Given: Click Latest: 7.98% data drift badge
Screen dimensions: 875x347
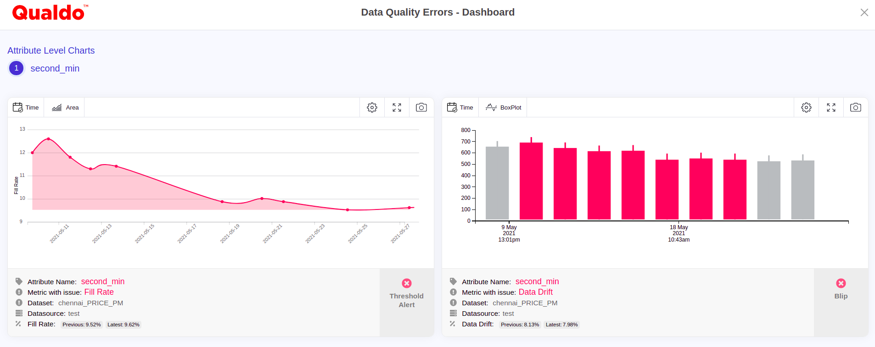Looking at the screenshot, I should (x=562, y=325).
